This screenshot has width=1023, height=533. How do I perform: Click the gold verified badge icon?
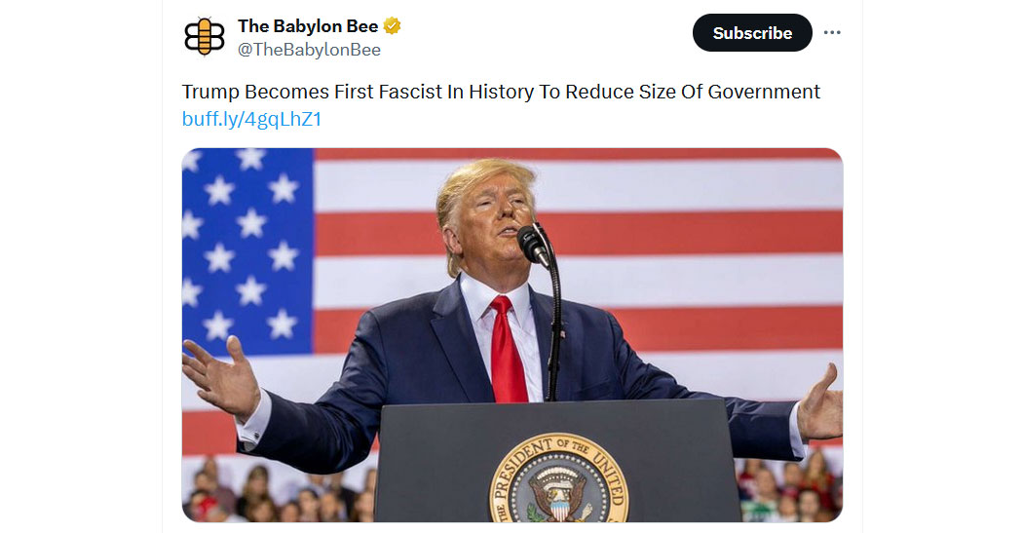click(392, 26)
